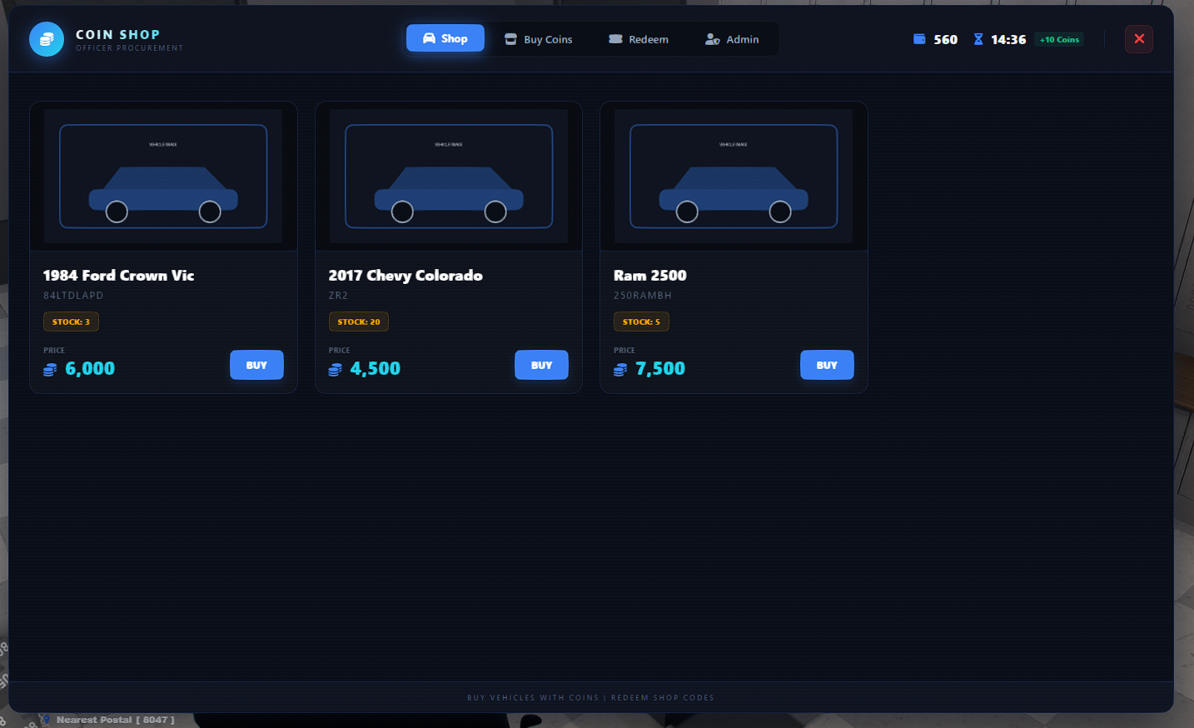Click the hourglass timer icon
The image size is (1194, 728).
coord(978,39)
